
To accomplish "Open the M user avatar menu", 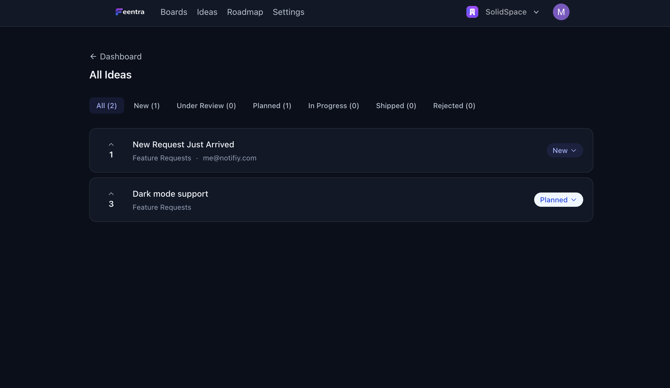I will click(561, 12).
